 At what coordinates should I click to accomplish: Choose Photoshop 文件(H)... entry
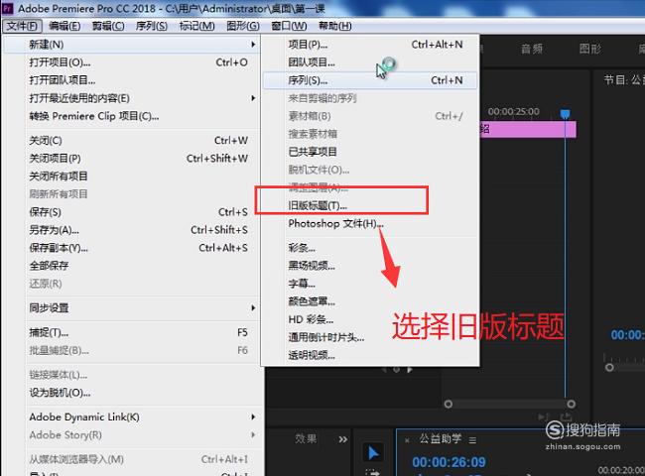click(x=370, y=223)
